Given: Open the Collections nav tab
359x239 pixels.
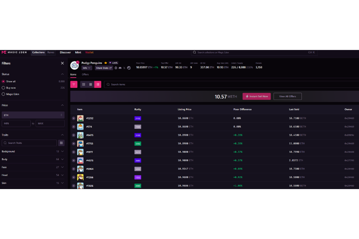Looking at the screenshot, I should pos(38,52).
